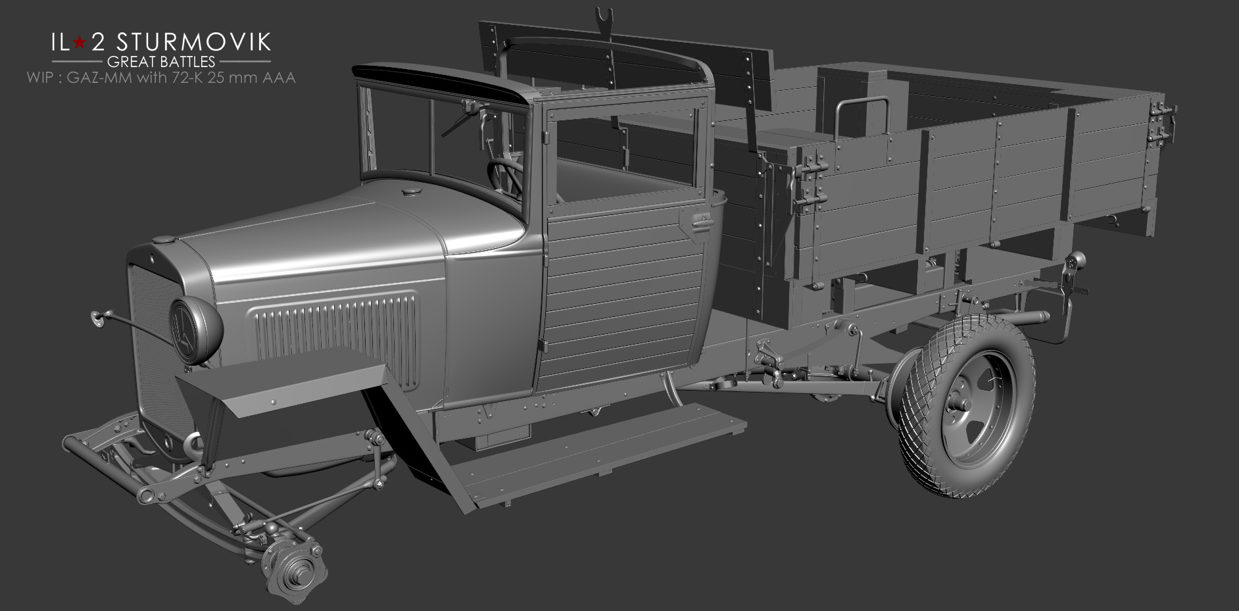
Task: Click the red star in the logo
Action: click(x=79, y=43)
